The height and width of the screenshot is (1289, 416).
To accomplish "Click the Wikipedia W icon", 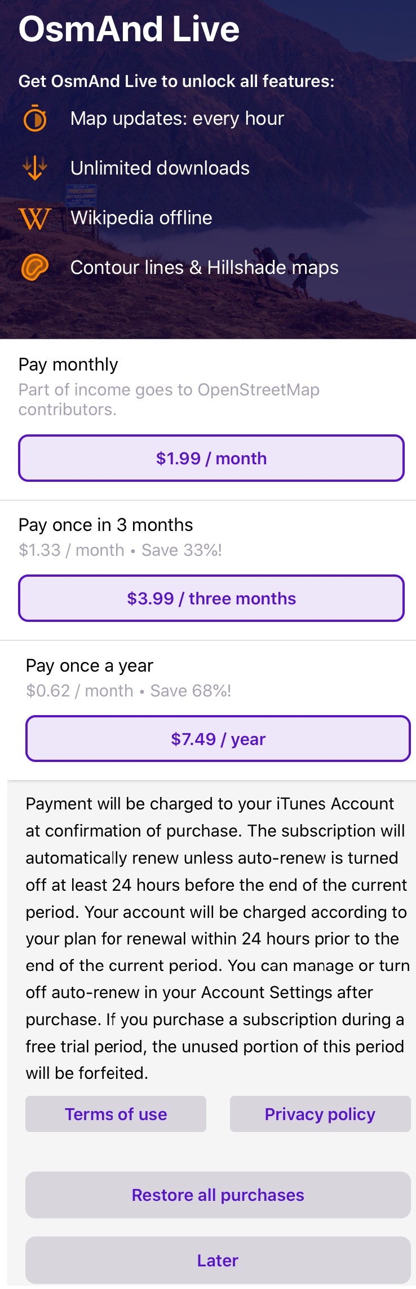I will click(x=35, y=218).
